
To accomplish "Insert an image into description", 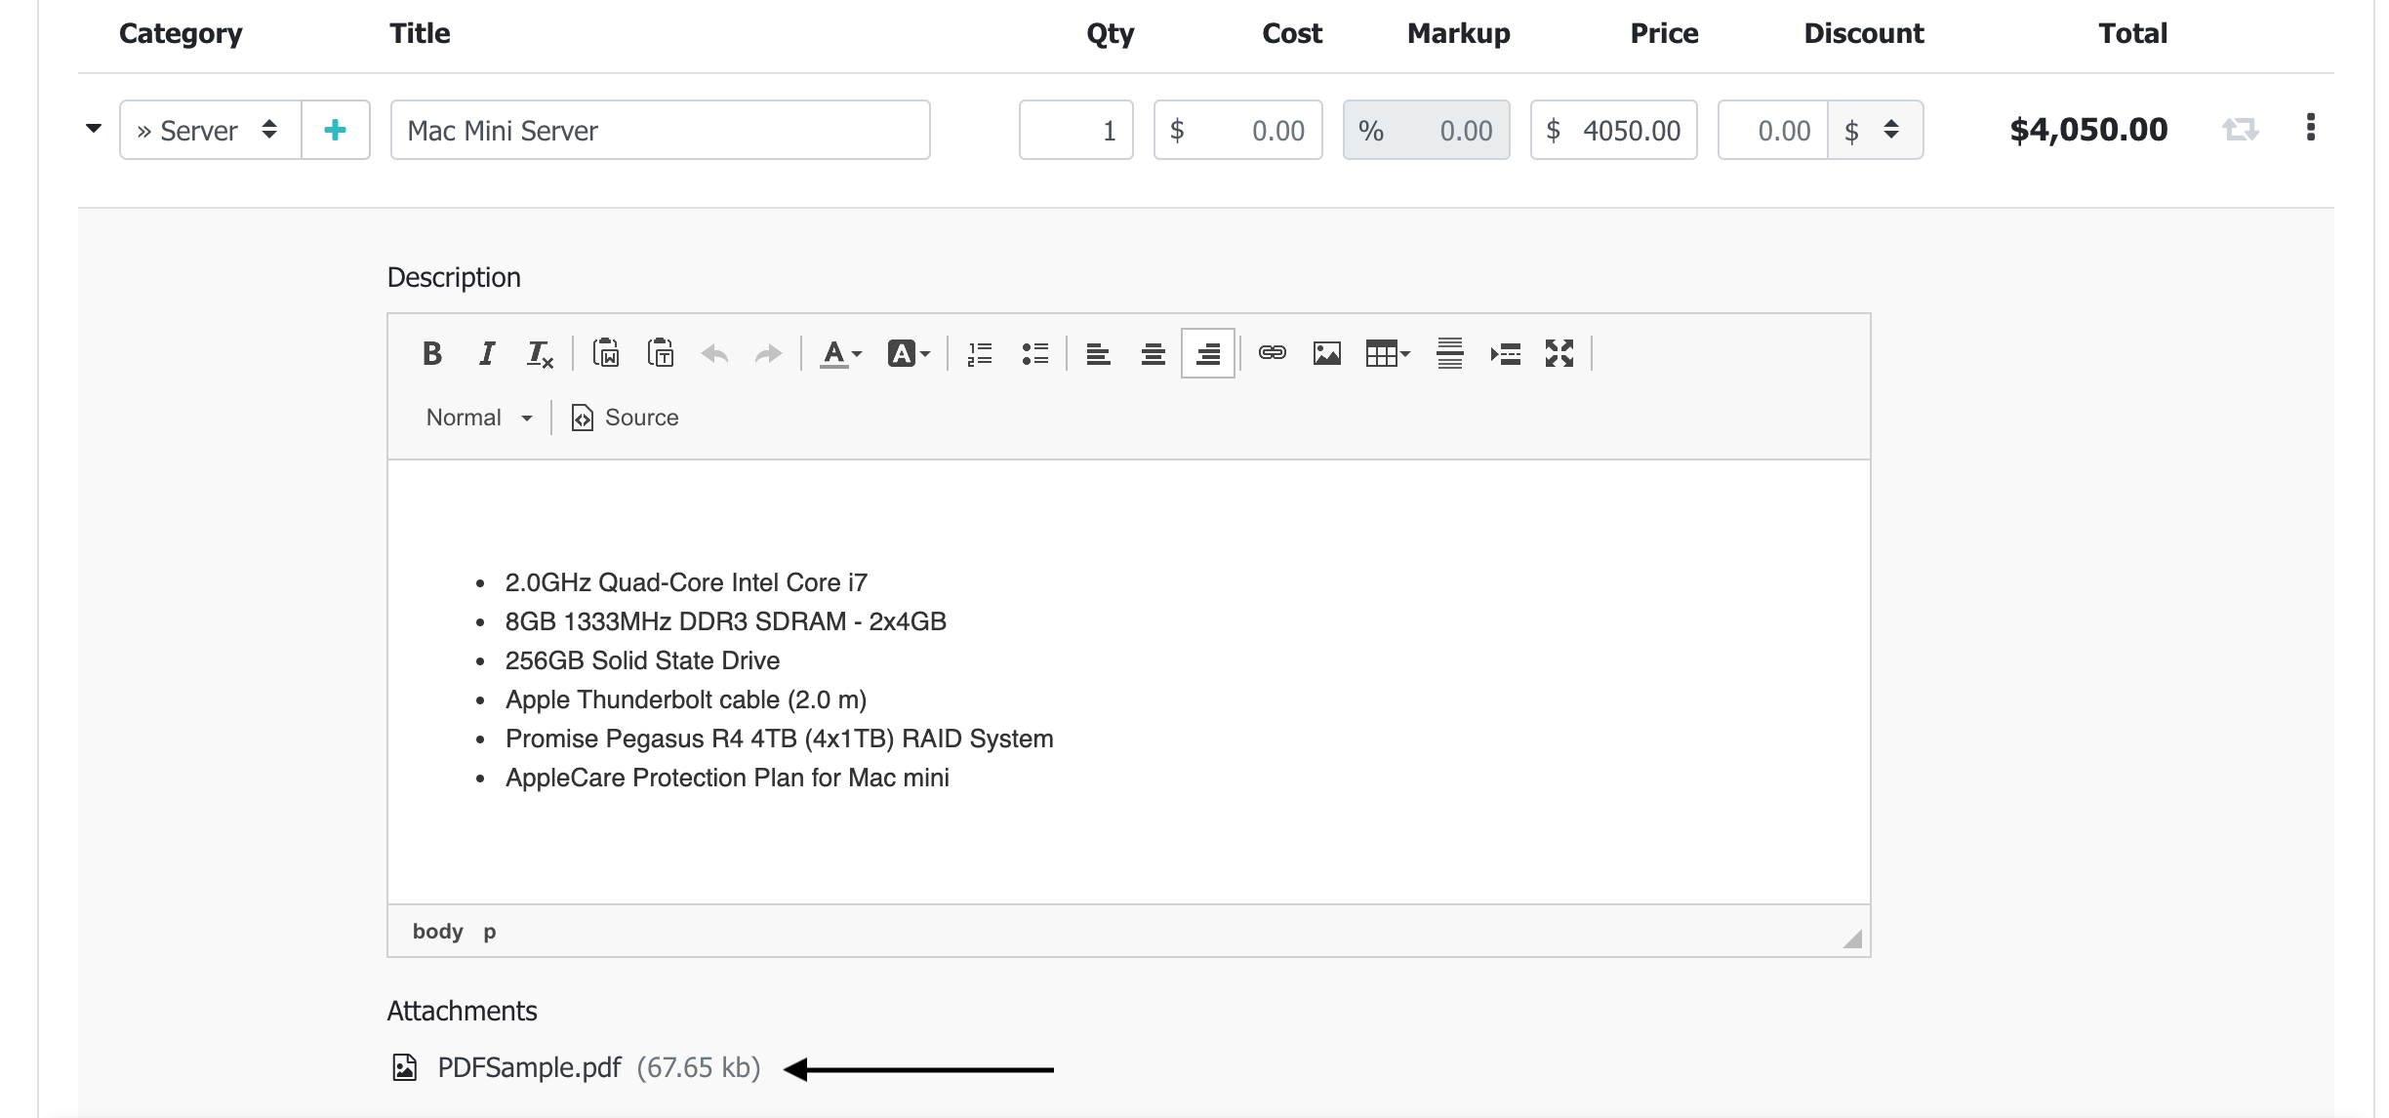I will (x=1327, y=353).
